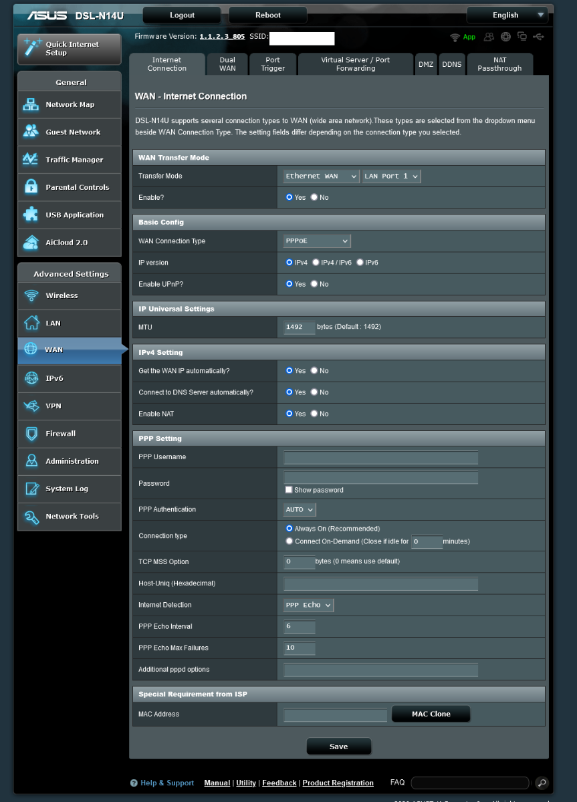Disable UPnP by selecting No
Screen dimensions: 577x802
point(314,284)
